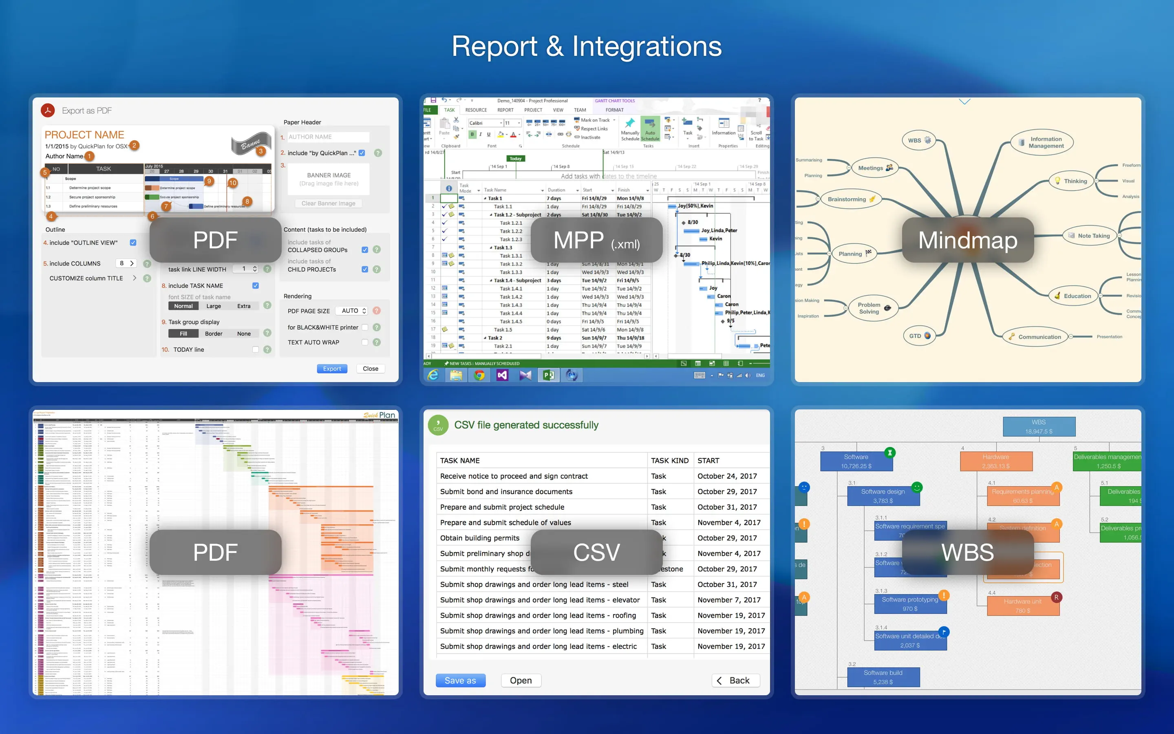
Task: Click help icon next to PDF PAGE SIZE
Action: click(x=377, y=311)
